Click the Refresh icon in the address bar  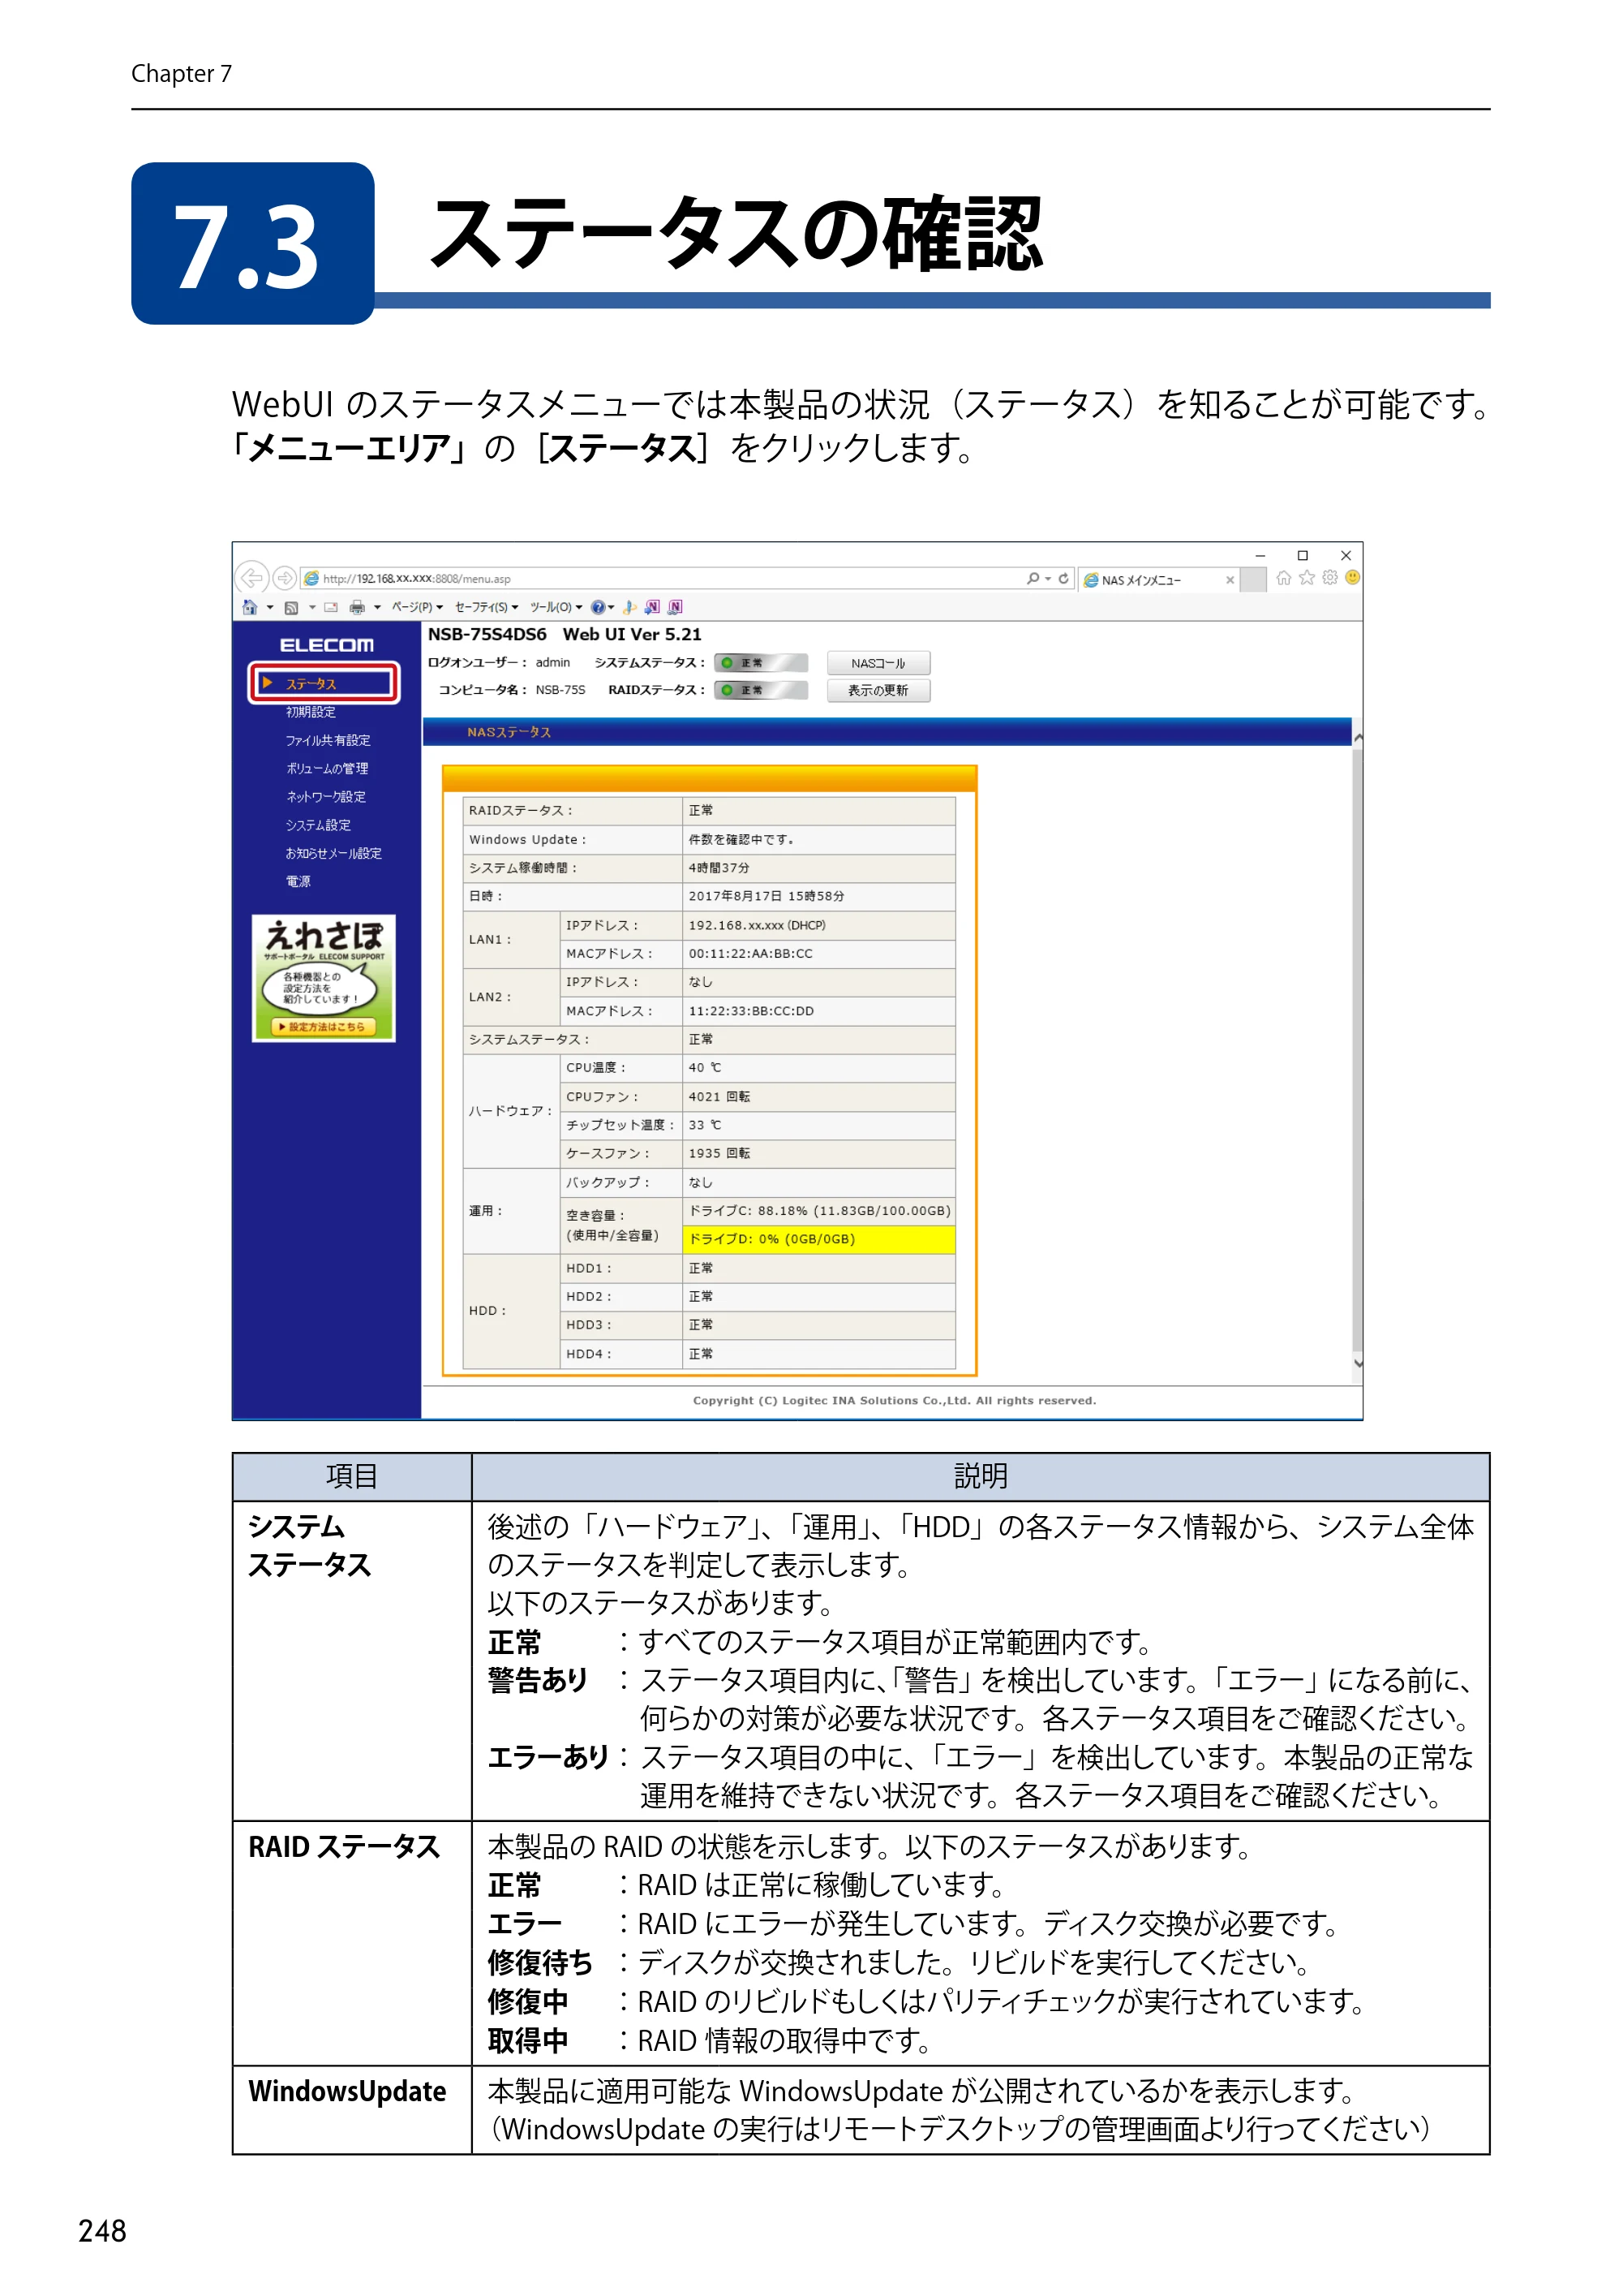coord(1063,579)
